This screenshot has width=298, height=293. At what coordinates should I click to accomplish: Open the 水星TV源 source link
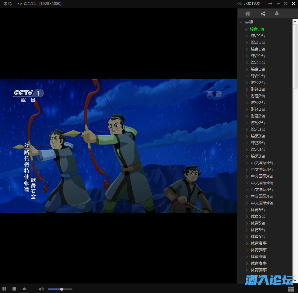pyautogui.click(x=252, y=4)
